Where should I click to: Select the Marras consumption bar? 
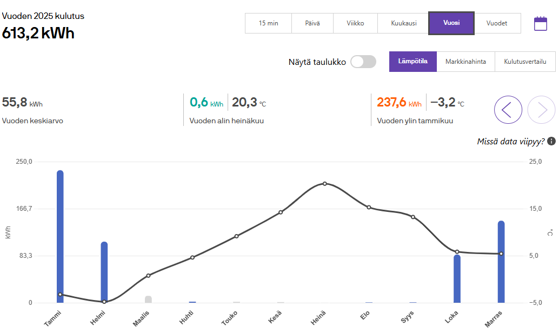point(501,262)
